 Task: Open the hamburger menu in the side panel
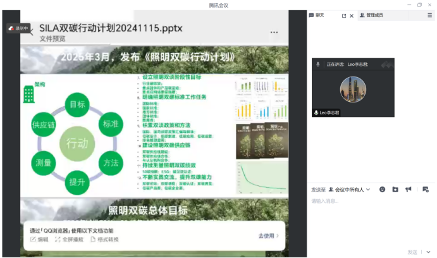tap(430, 15)
